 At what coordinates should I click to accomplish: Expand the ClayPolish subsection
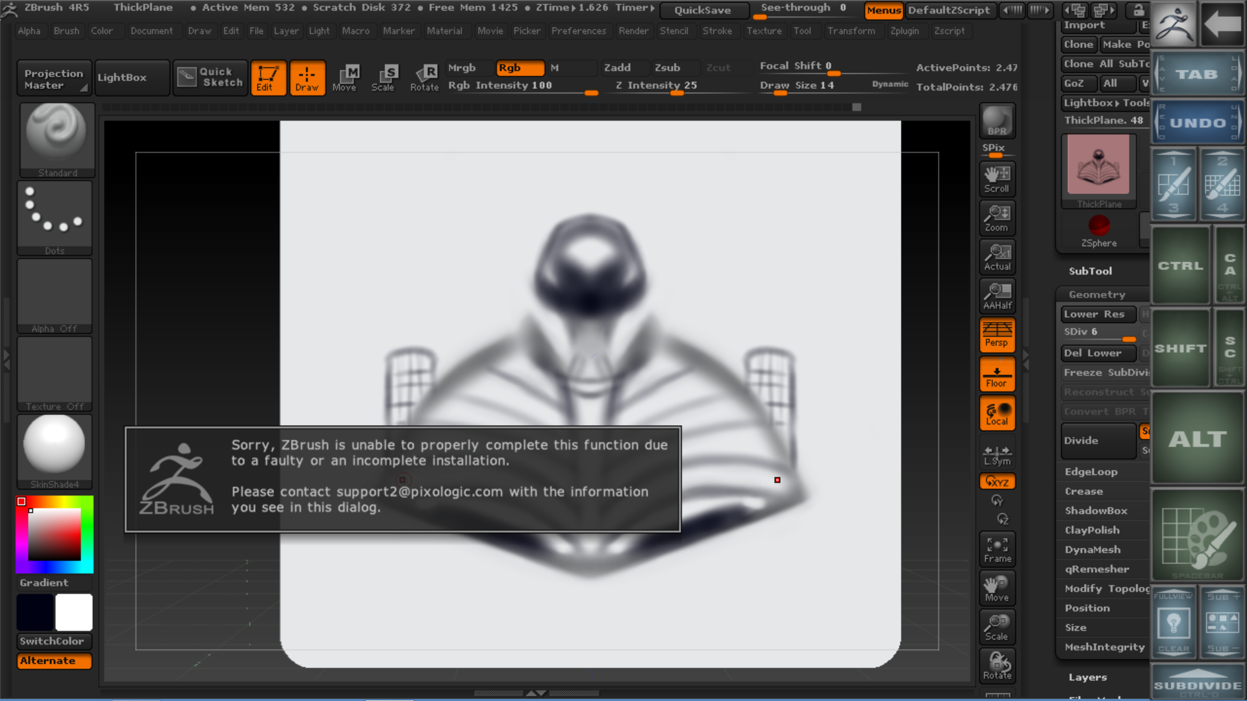point(1092,530)
